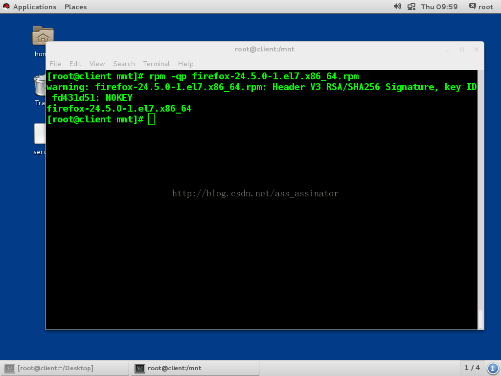Click the firefox-24.5.0-1.el7.x86_64 output line
Image resolution: width=501 pixels, height=376 pixels.
[119, 109]
